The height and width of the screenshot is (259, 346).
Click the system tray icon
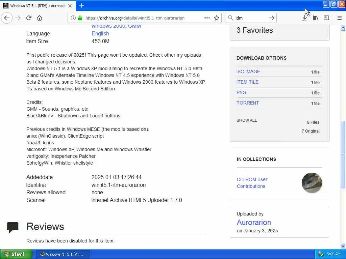coord(321,254)
